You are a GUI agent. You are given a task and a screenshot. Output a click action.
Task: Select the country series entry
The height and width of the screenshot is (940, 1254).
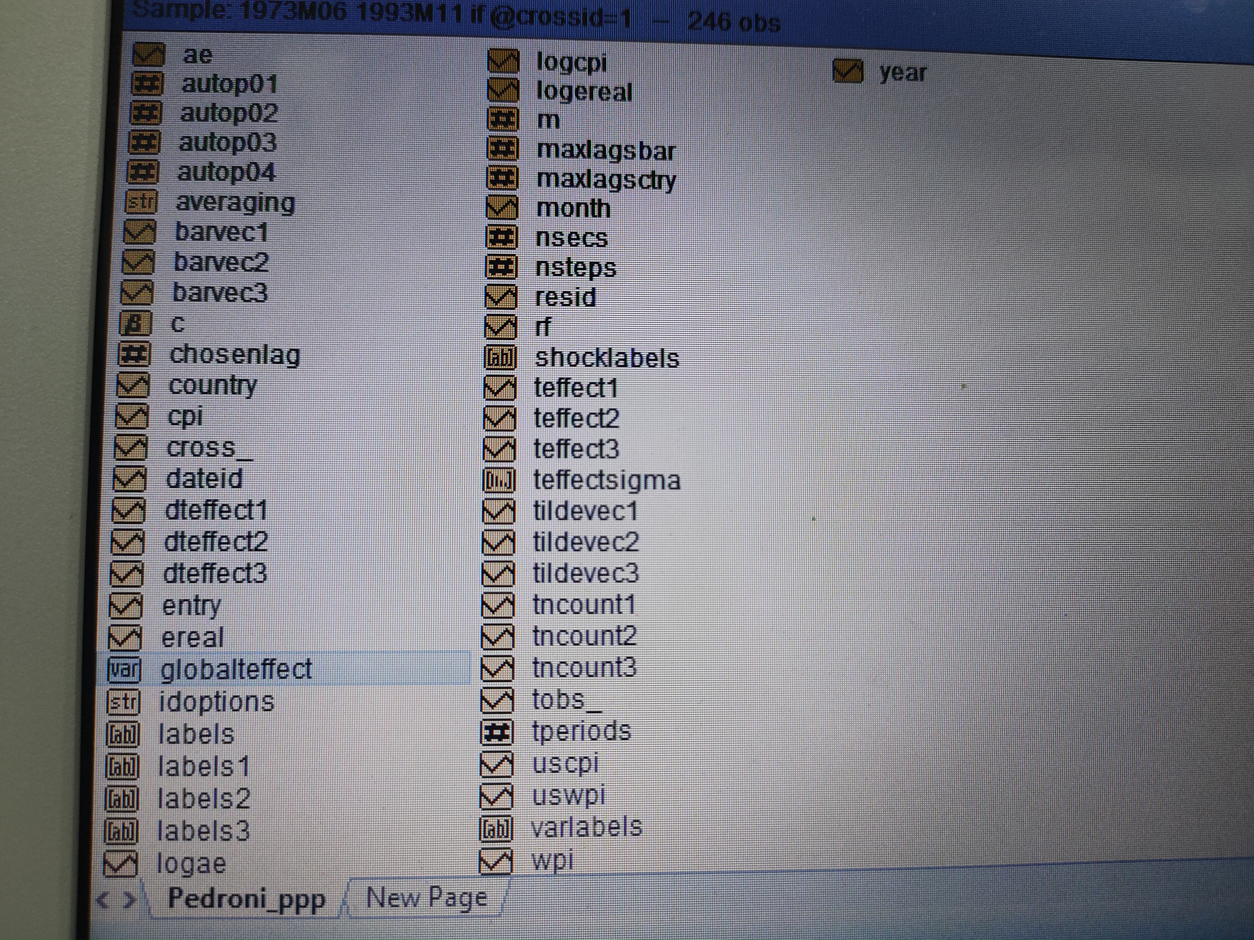tap(213, 386)
